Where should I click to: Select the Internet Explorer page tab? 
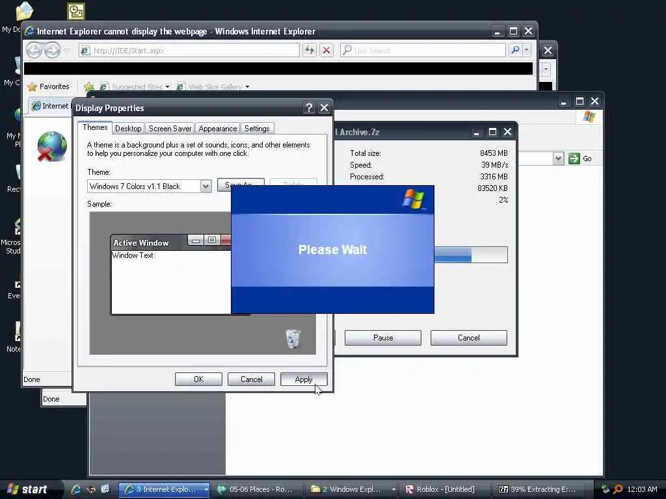[50, 106]
